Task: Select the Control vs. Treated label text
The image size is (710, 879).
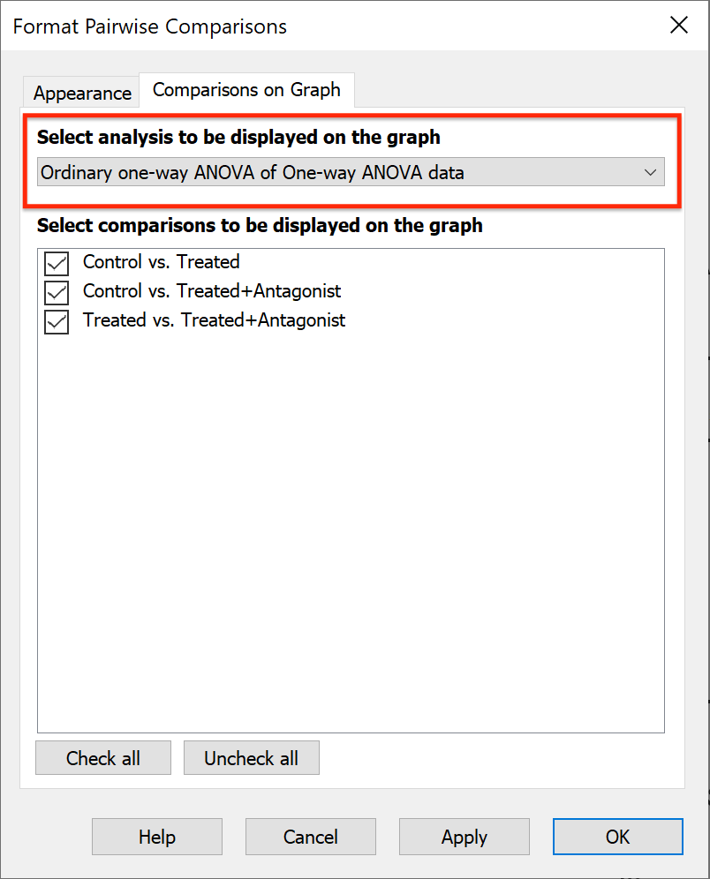Action: coord(161,262)
